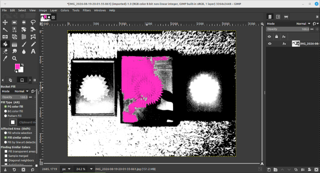Swap foreground and background colors
The image size is (320, 173).
[x=22, y=65]
